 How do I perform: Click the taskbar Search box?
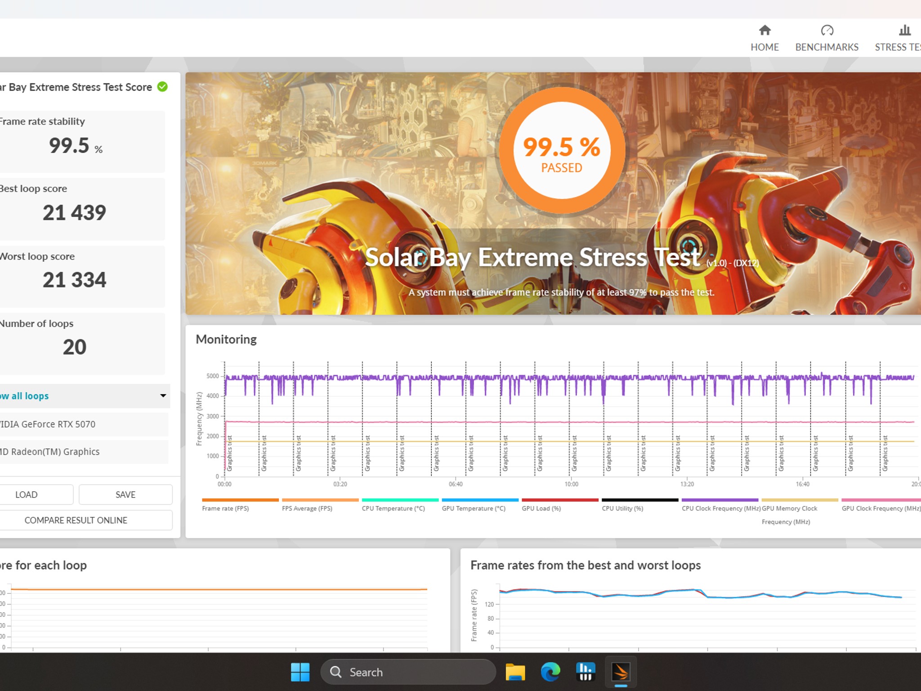(408, 672)
